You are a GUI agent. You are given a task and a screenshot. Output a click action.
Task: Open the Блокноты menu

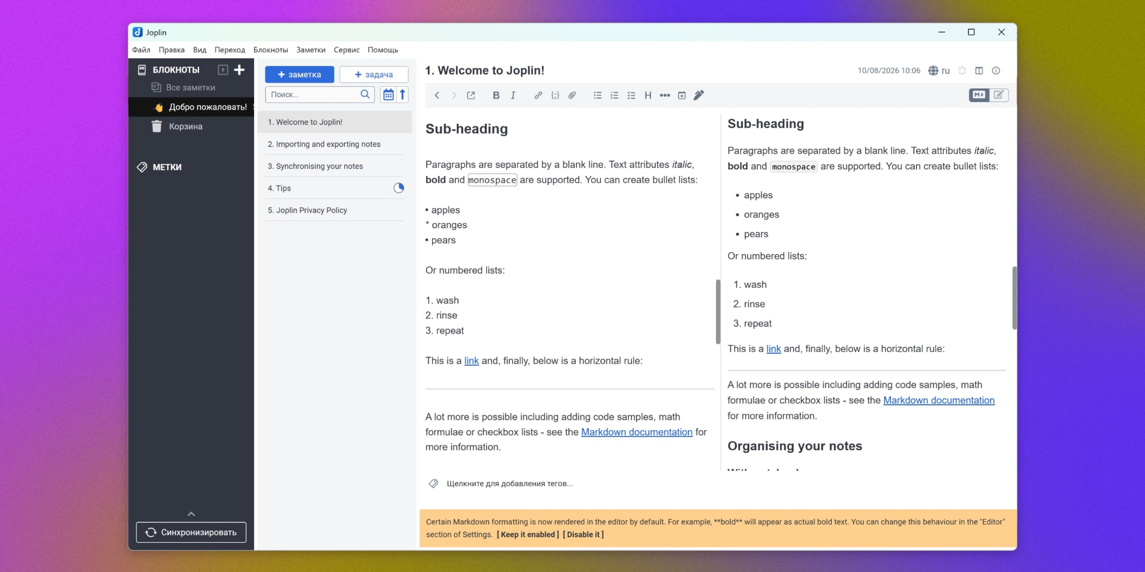271,50
